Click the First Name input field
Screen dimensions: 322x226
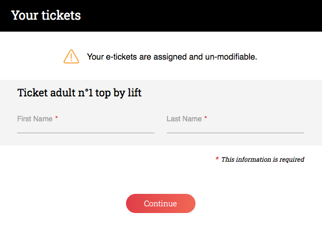coord(86,123)
